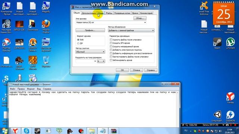
Task: Click the Справка button in archive dialog
Action: click(151, 70)
